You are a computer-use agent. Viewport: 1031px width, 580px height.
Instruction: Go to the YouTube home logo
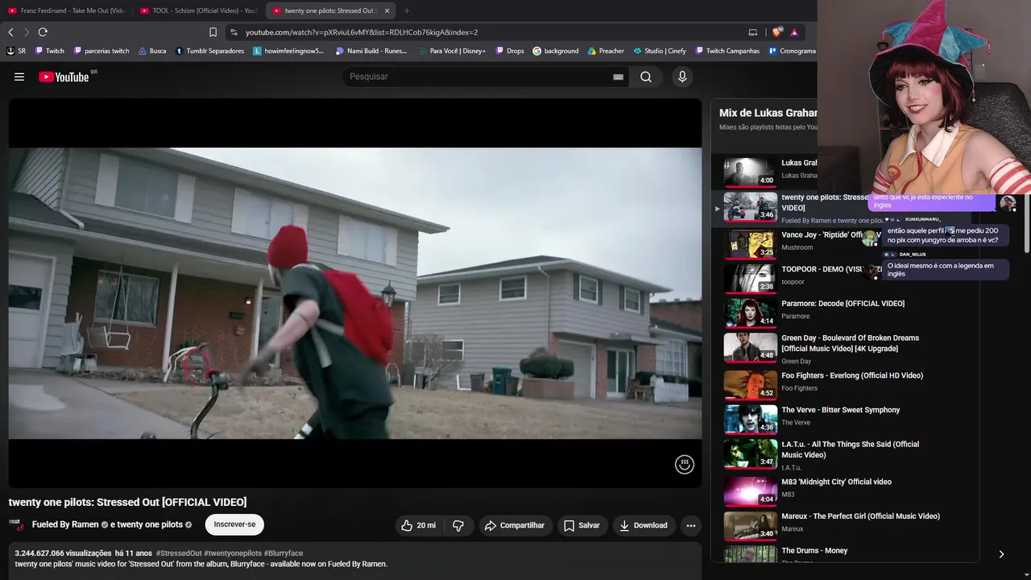tap(64, 77)
